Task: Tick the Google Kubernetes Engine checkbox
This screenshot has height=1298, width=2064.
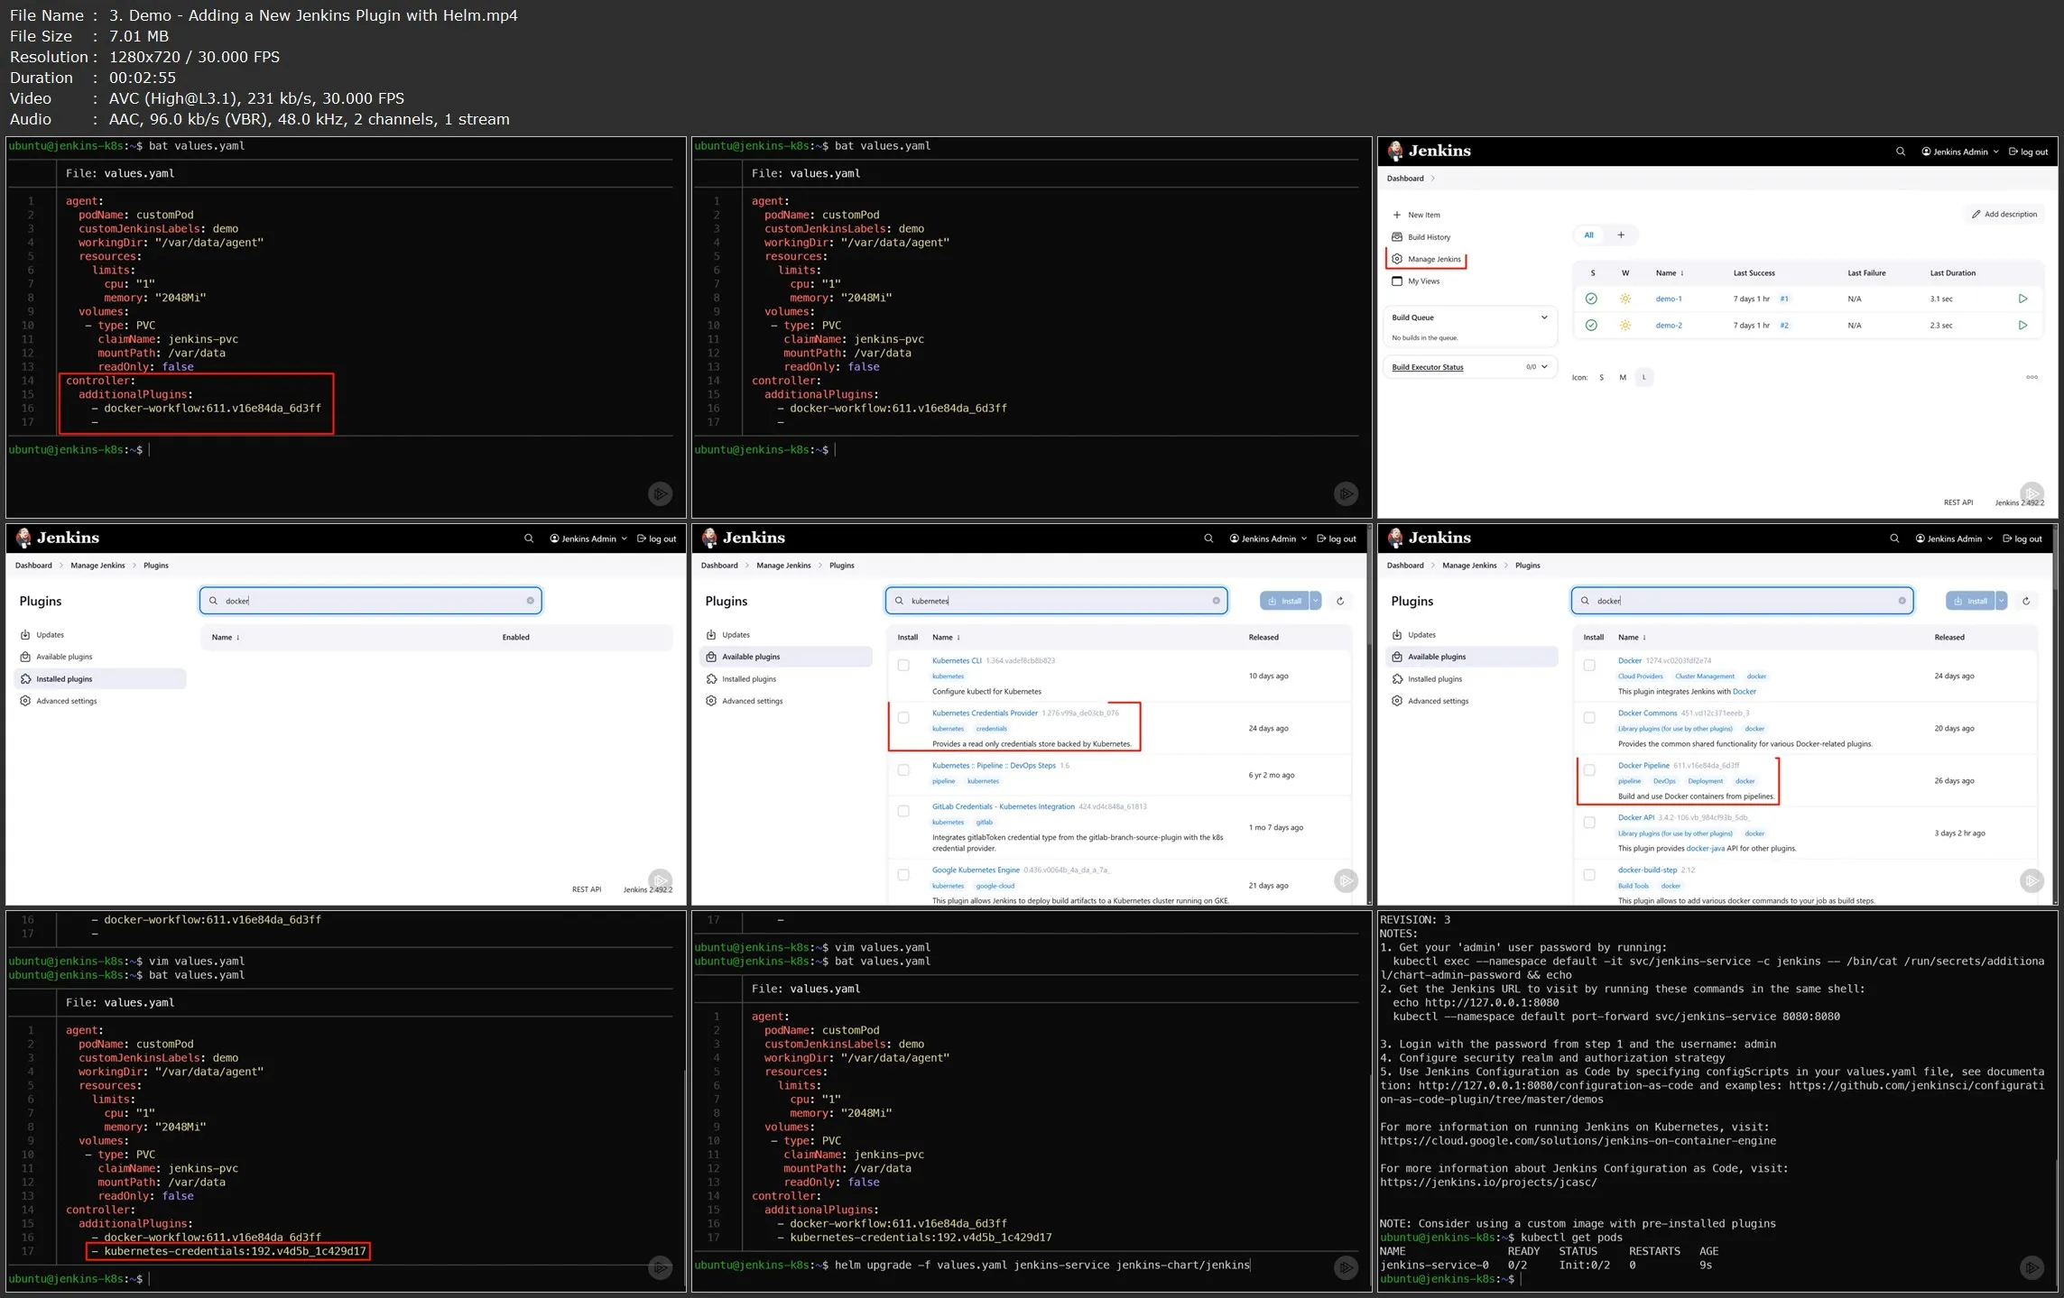Action: (903, 875)
